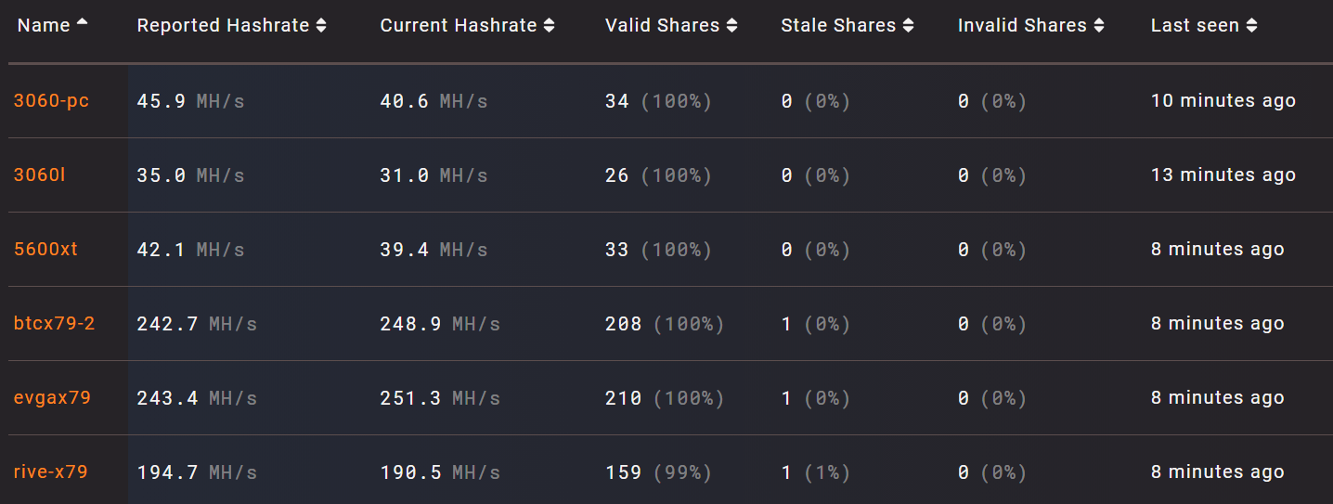Open the 3060-pc worker link
Image resolution: width=1333 pixels, height=504 pixels.
tap(51, 100)
